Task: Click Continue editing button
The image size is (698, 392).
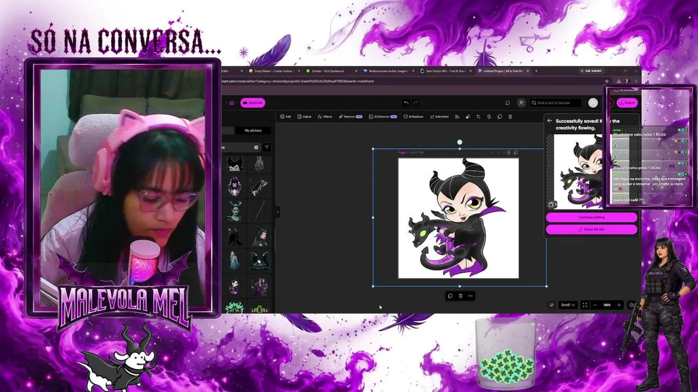Action: (x=592, y=217)
